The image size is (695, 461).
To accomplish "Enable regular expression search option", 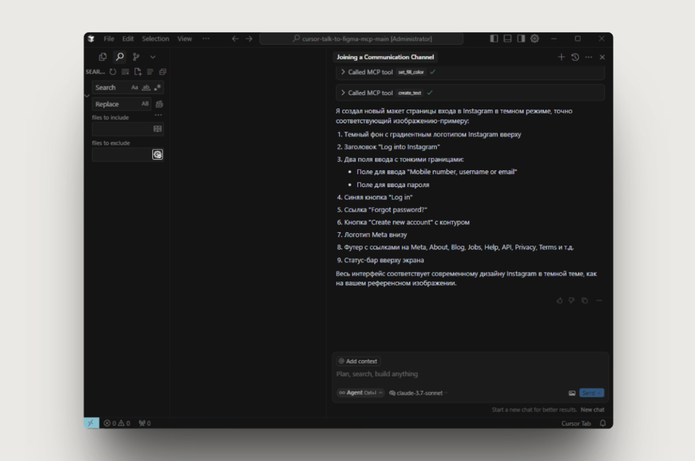I will click(x=157, y=87).
